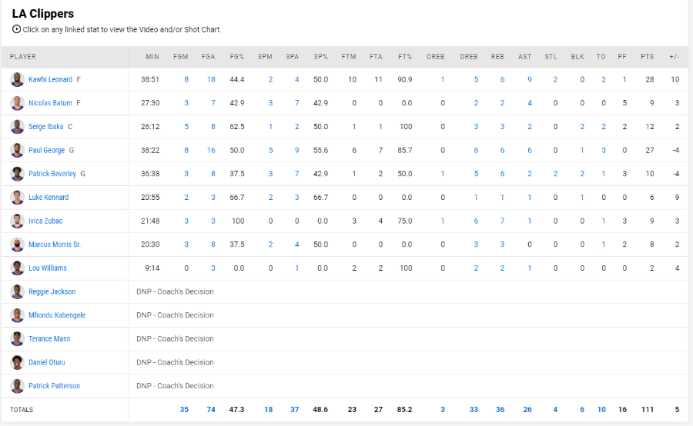Click Serge Ibaka's player headshot
This screenshot has width=693, height=426.
point(17,127)
